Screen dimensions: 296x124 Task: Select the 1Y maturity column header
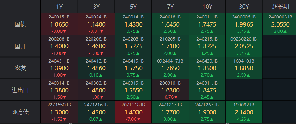click(x=59, y=7)
